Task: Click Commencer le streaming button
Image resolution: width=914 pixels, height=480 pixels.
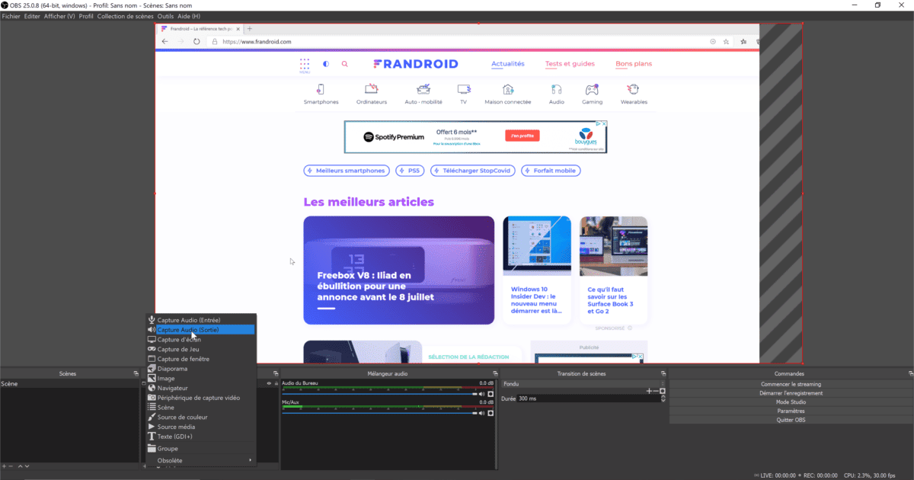Action: pos(790,384)
